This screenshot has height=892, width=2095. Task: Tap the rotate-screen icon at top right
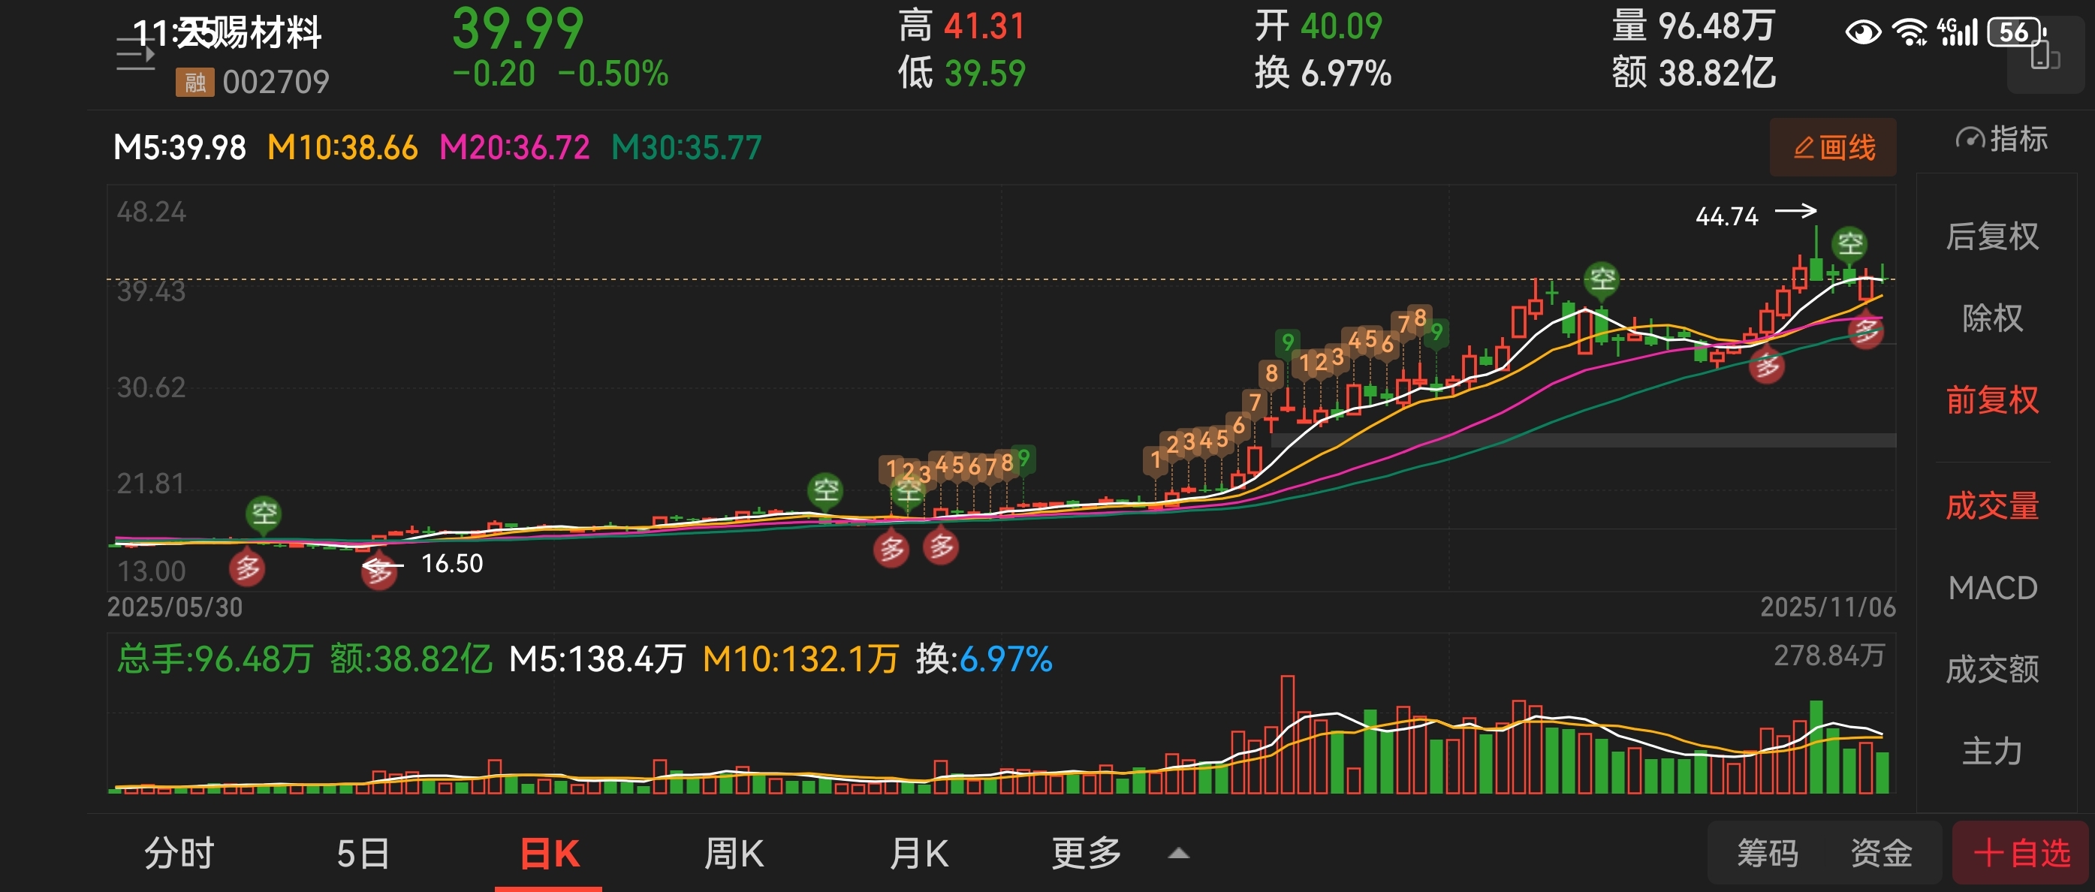click(2045, 57)
